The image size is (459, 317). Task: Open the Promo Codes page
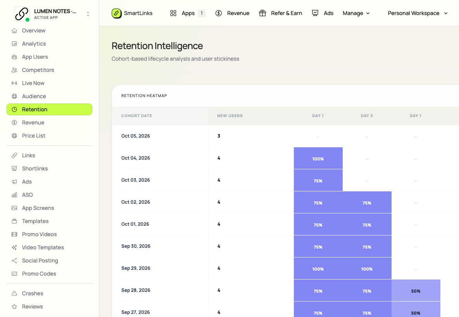[50, 273]
